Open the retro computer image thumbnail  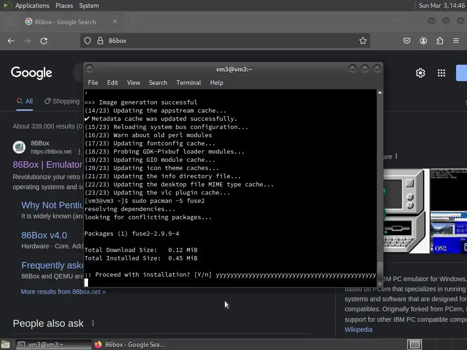click(406, 211)
